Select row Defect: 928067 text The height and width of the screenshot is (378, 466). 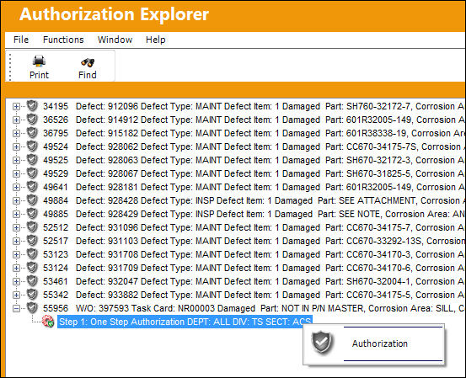[x=270, y=173]
